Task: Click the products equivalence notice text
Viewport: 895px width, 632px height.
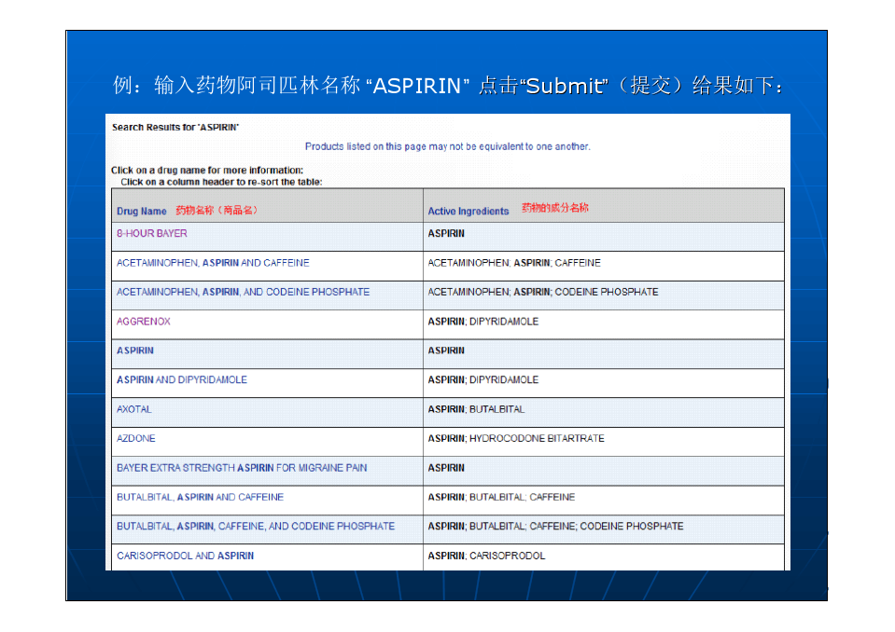Action: (447, 146)
